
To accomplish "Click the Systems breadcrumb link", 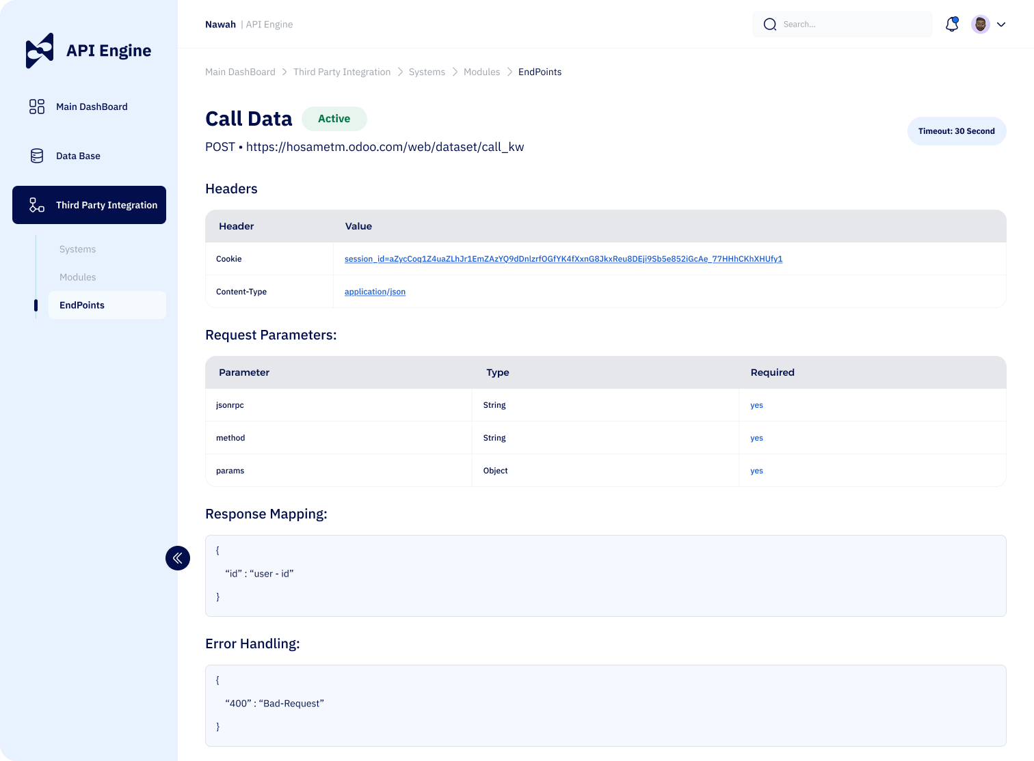I will 427,72.
